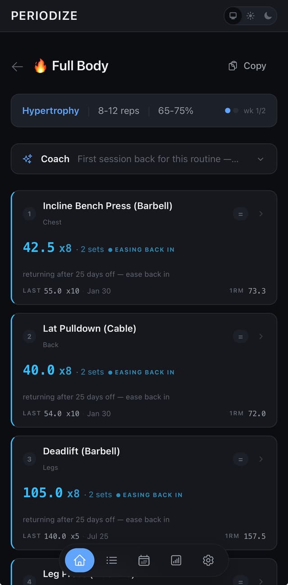Open the list view in bottom nav
Image resolution: width=288 pixels, height=585 pixels.
coord(112,560)
